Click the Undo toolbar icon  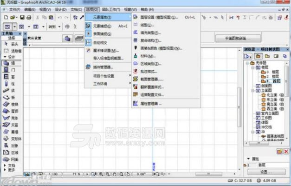click(x=59, y=17)
